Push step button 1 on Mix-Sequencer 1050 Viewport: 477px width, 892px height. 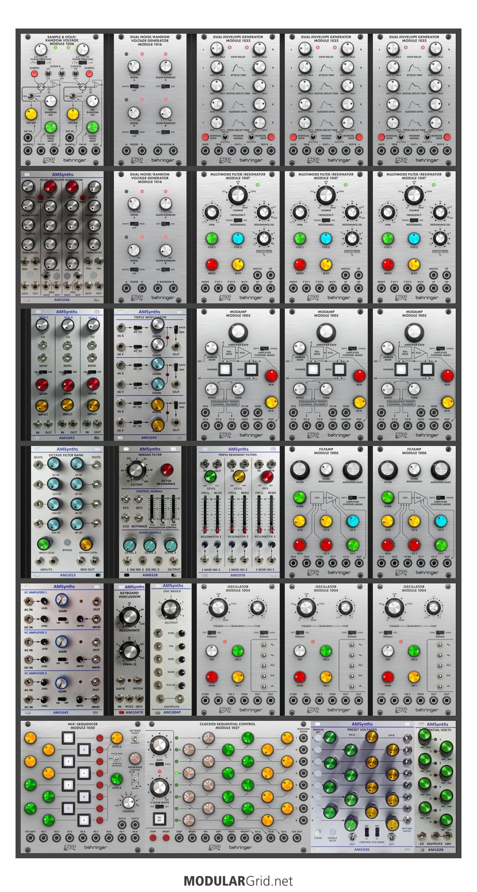(68, 737)
